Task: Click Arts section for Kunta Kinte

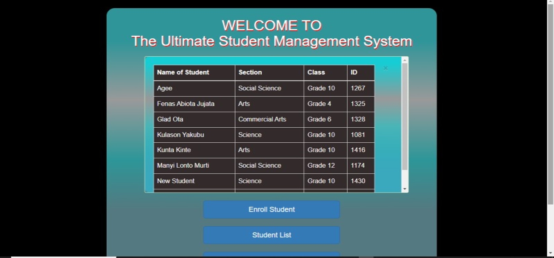Action: click(x=244, y=150)
